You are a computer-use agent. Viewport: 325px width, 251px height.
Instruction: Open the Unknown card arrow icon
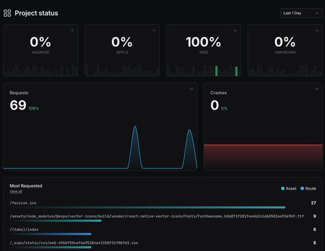317,30
